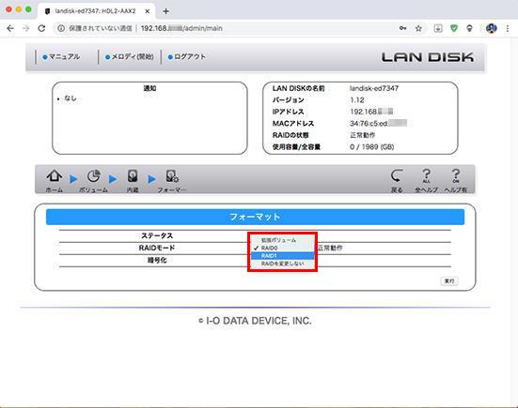
Task: Click the browser back arrow
Action: click(10, 28)
